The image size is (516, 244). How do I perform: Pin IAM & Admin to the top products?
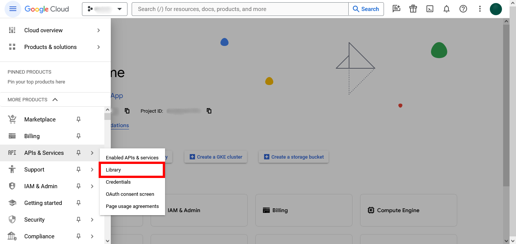pyautogui.click(x=79, y=186)
